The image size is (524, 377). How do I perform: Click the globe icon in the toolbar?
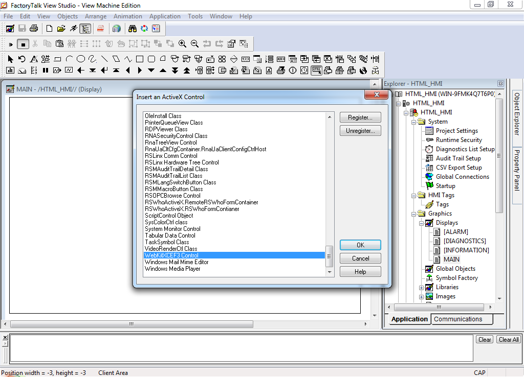click(116, 29)
